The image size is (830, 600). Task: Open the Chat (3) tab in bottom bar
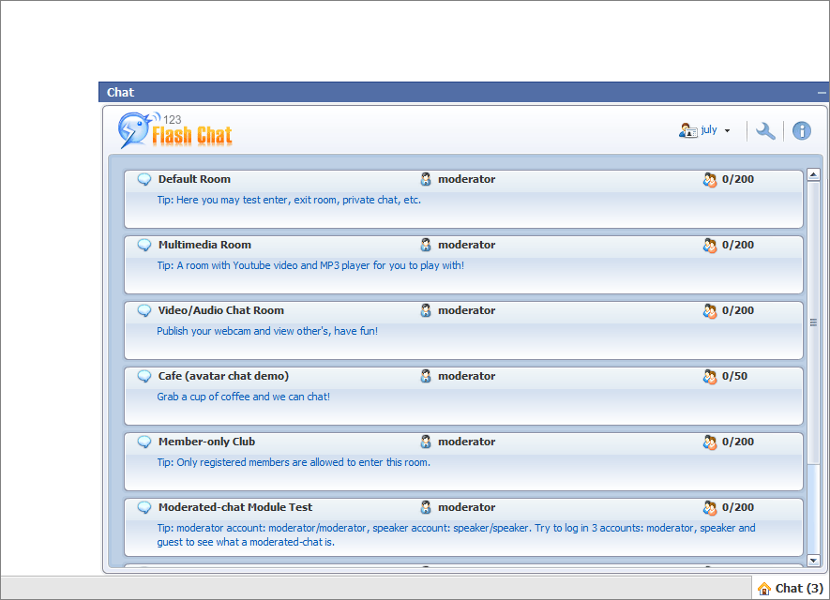(x=791, y=588)
